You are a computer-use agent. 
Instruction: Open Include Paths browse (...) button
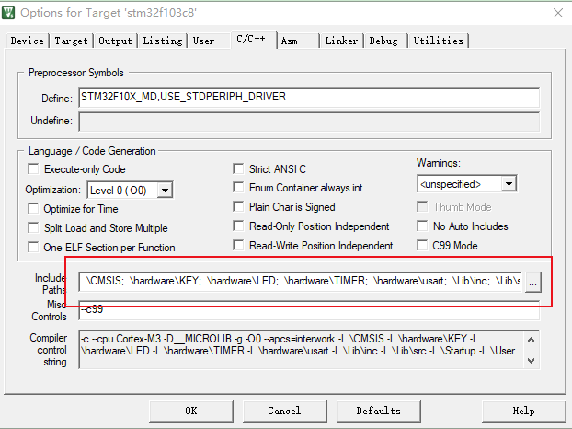coord(533,282)
